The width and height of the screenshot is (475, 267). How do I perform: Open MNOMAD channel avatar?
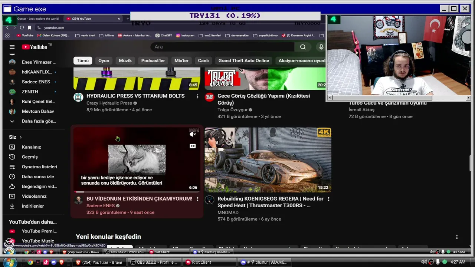pos(210,200)
